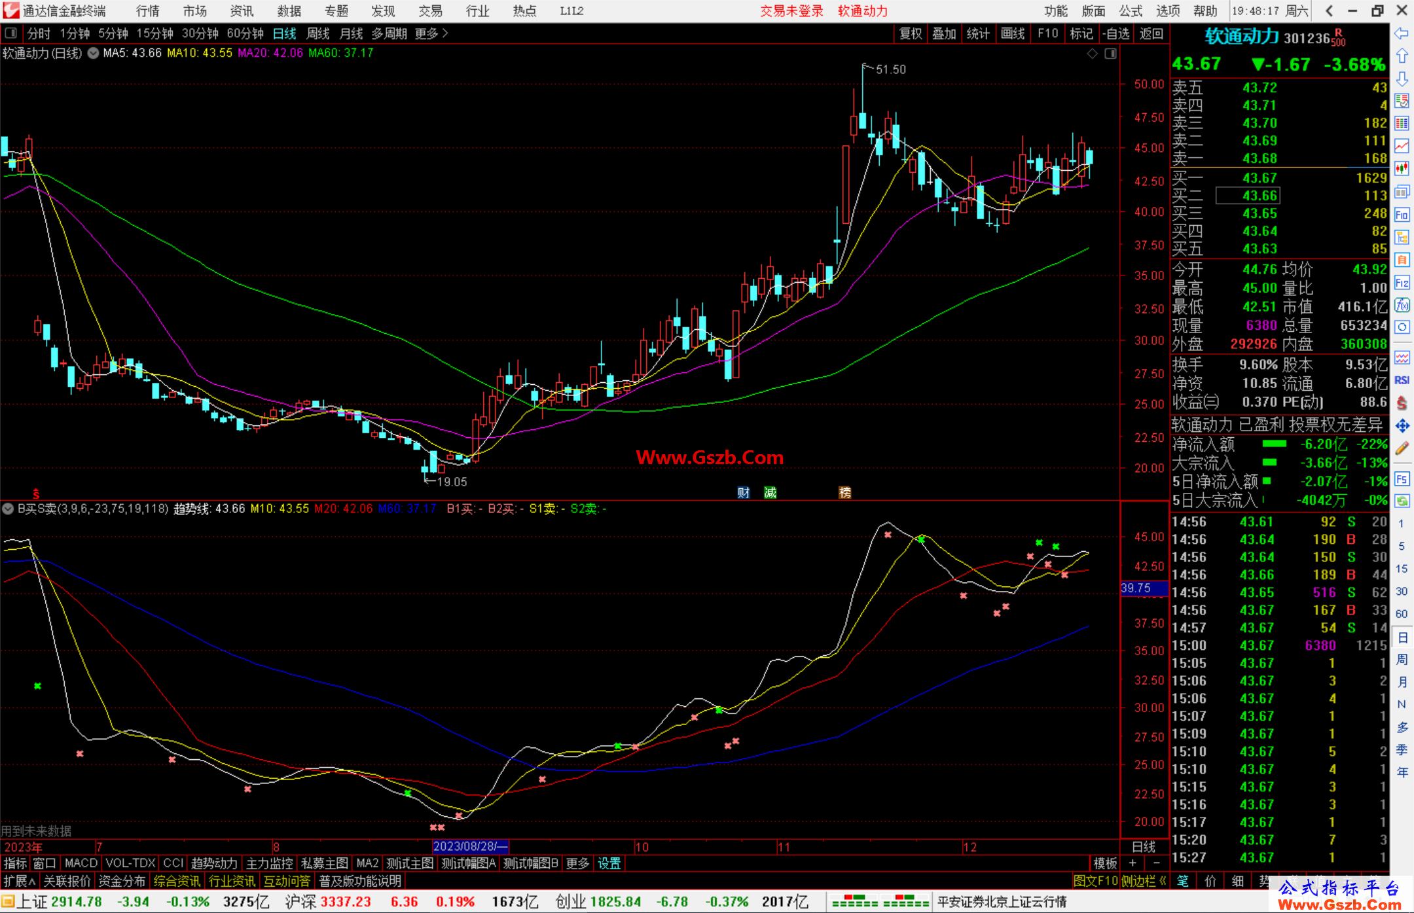Click the wavy multi-line indicator icon
Viewport: 1414px width, 913px height.
pos(1402,357)
